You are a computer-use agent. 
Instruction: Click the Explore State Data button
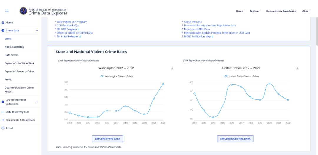107,139
